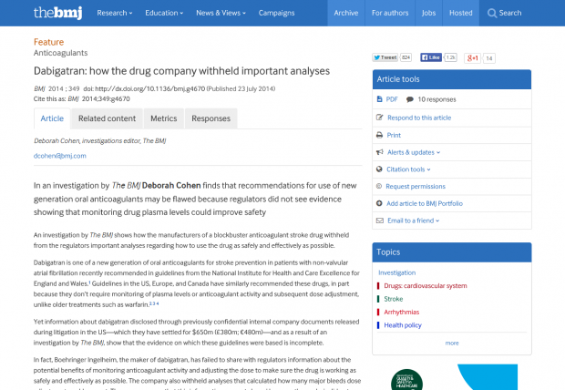The image size is (565, 390).
Task: Click the thebmj logo
Action: [x=57, y=13]
